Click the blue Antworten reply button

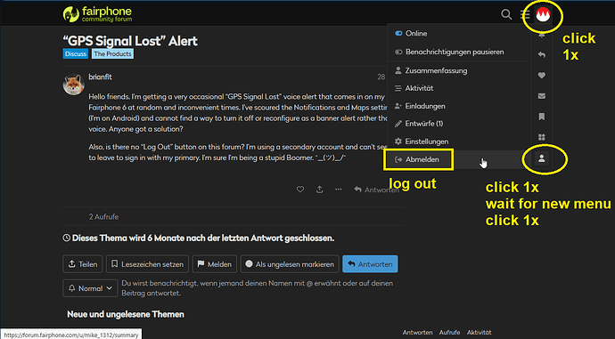coord(370,264)
